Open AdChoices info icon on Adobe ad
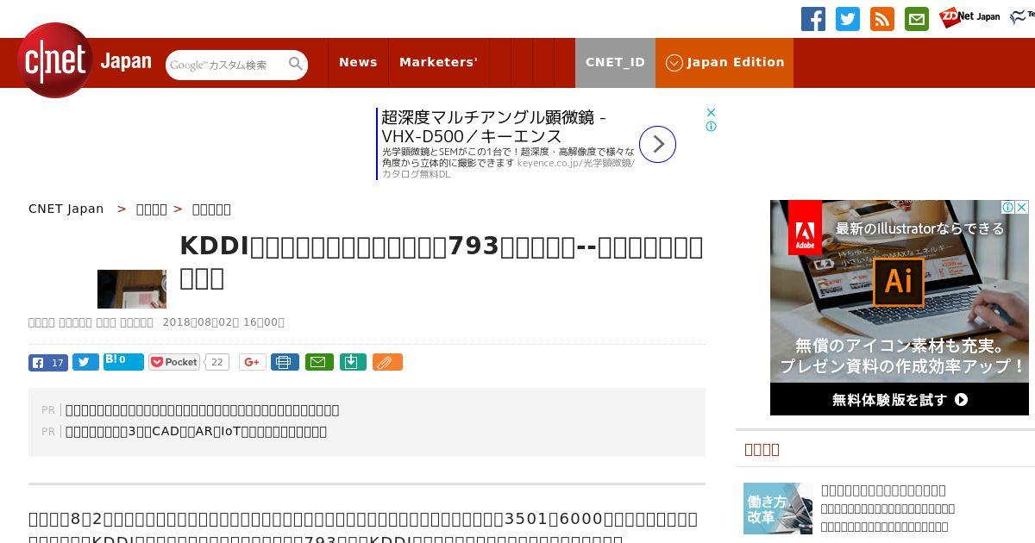Viewport: 1035px width, 543px height. click(1007, 207)
